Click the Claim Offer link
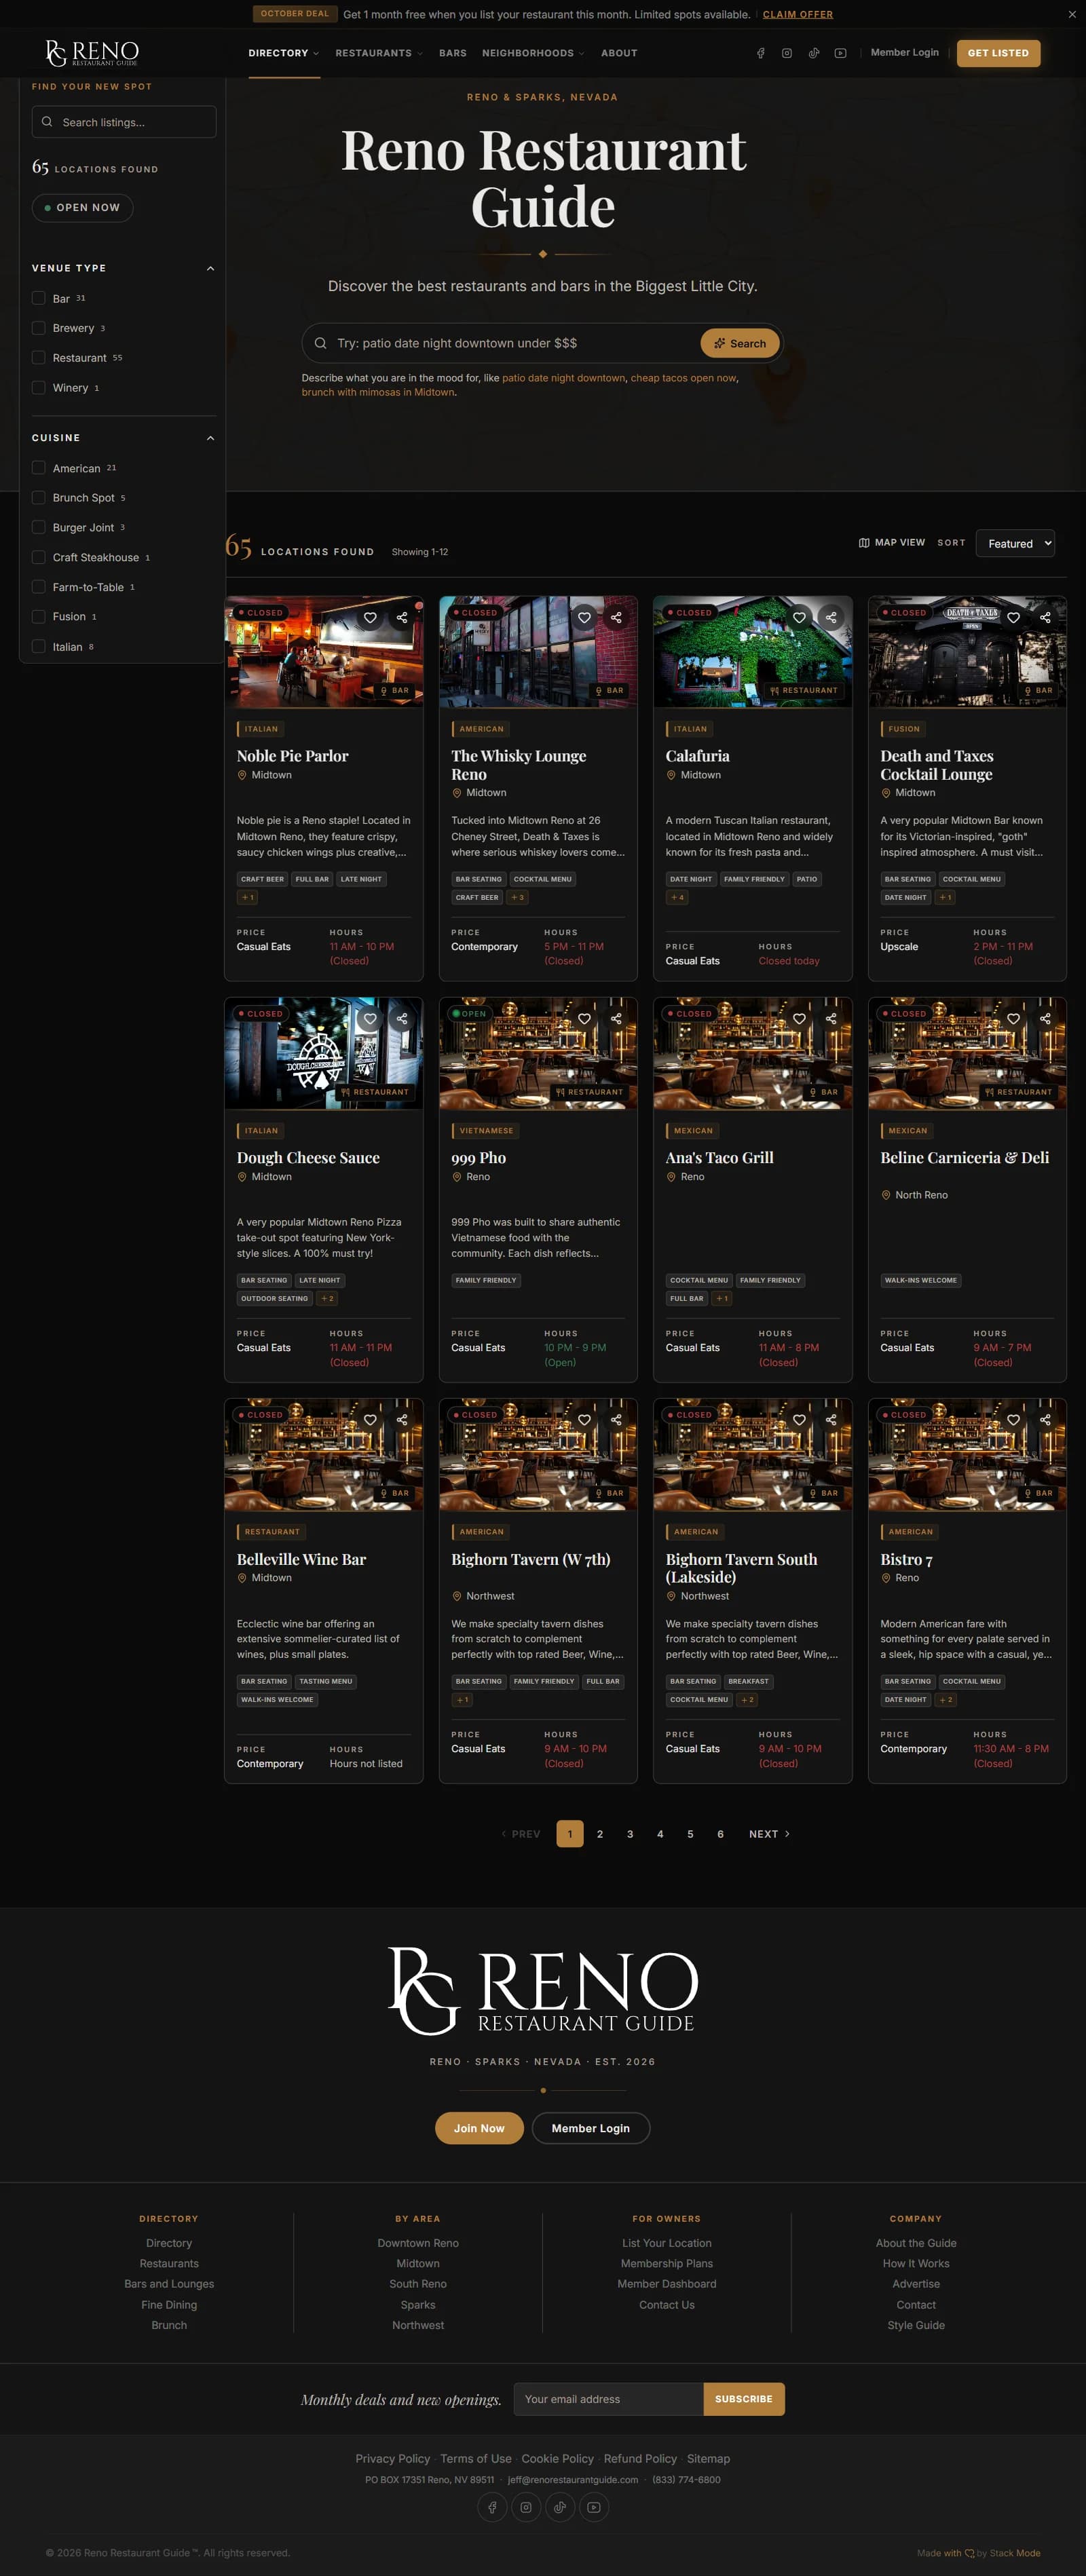This screenshot has width=1086, height=2576. pyautogui.click(x=798, y=15)
